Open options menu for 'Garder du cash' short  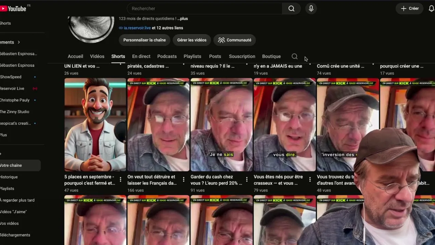point(247,179)
